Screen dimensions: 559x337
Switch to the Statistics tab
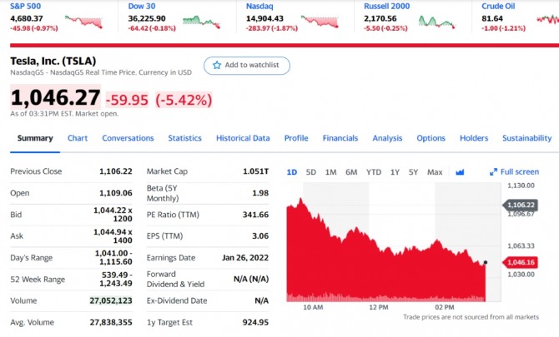pos(184,138)
